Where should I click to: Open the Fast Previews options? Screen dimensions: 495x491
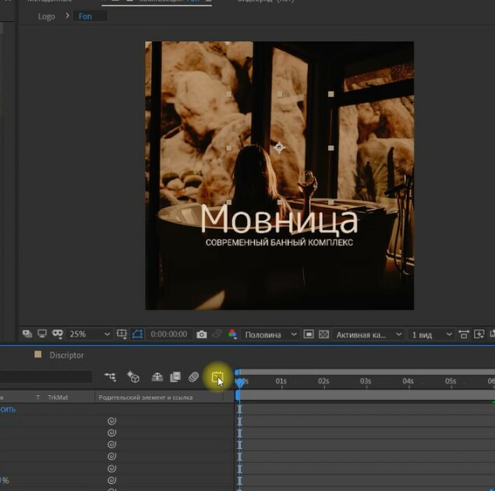click(x=479, y=334)
